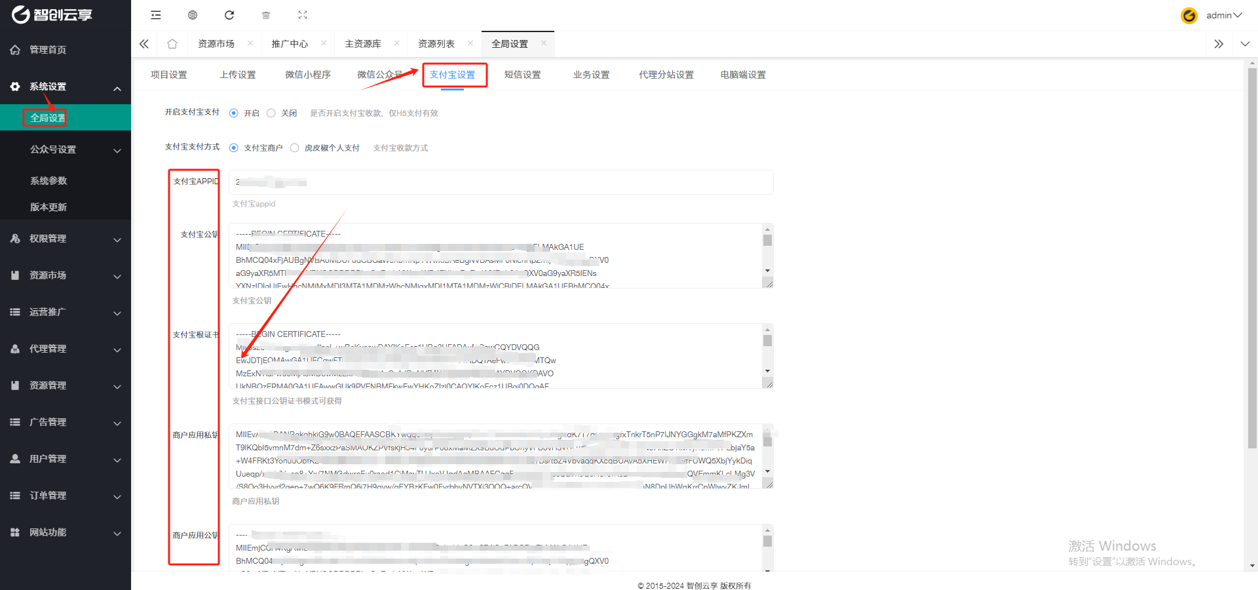This screenshot has width=1258, height=590.
Task: Switch to the 业务设置 tab
Action: pyautogui.click(x=592, y=75)
